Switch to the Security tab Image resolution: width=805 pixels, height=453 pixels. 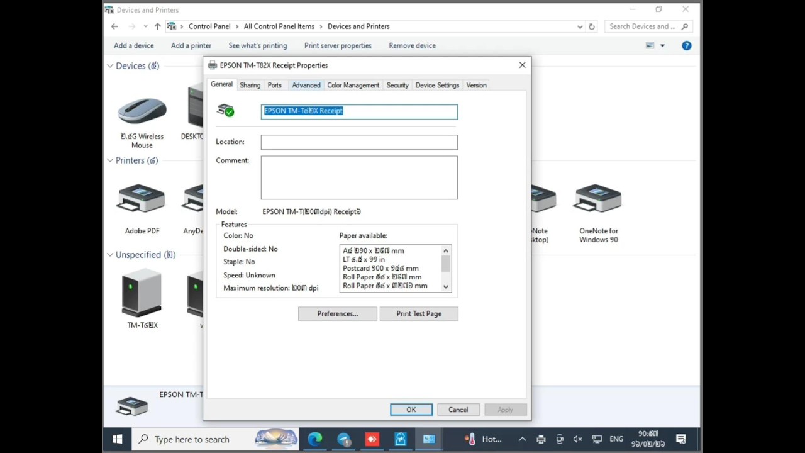point(397,85)
